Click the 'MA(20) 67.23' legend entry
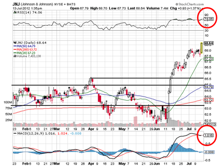The height and width of the screenshot is (166, 221). 26,53
